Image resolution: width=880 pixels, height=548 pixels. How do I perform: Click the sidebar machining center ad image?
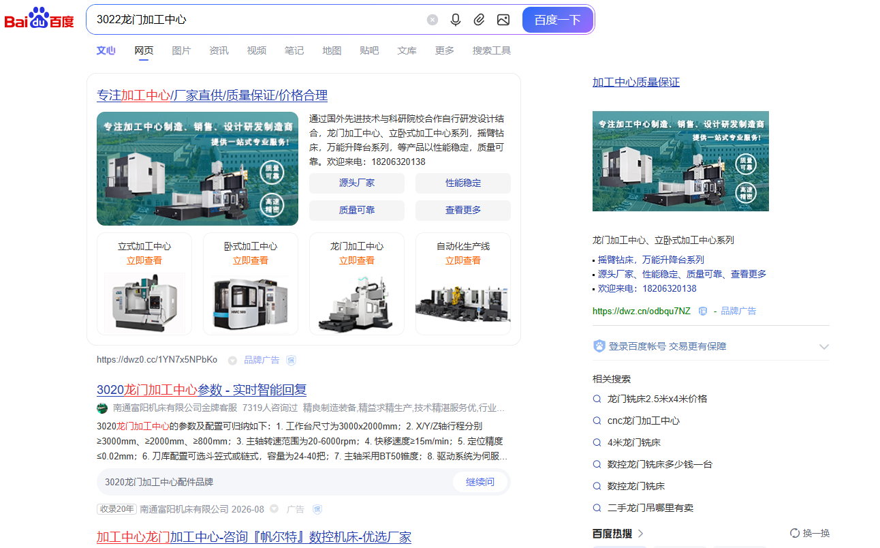(x=680, y=161)
